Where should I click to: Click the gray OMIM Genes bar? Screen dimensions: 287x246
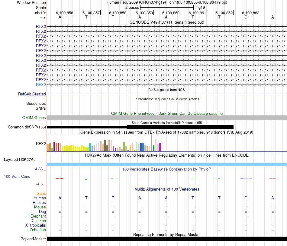coord(167,118)
